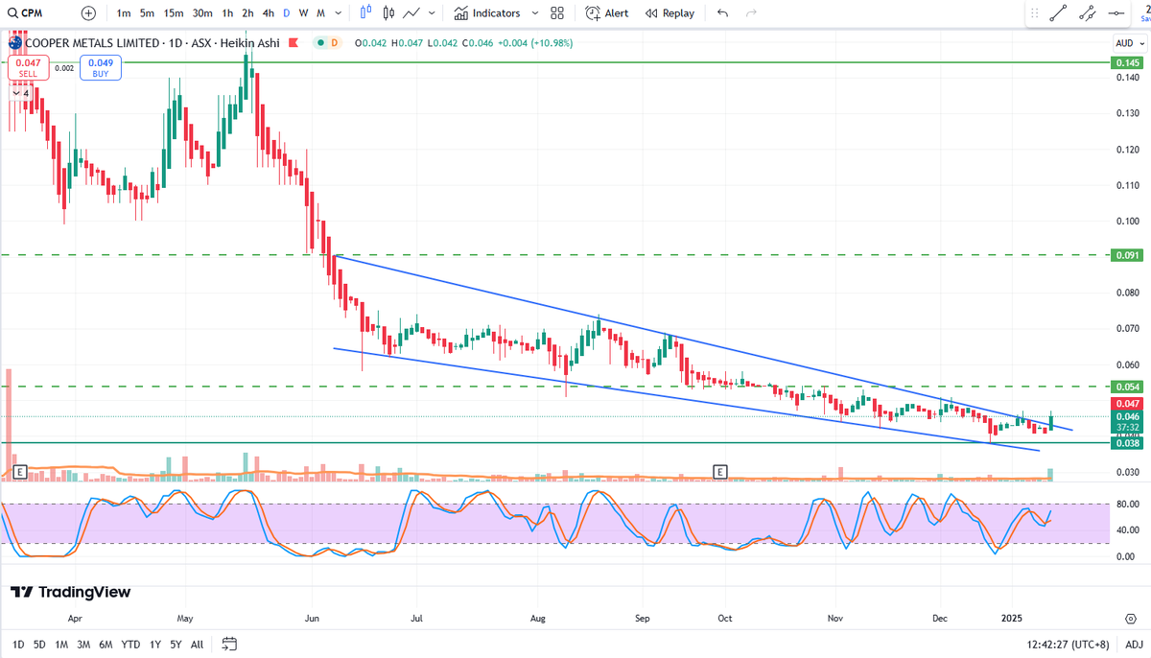
Task: Open the left earnings E marker
Action: pos(19,471)
